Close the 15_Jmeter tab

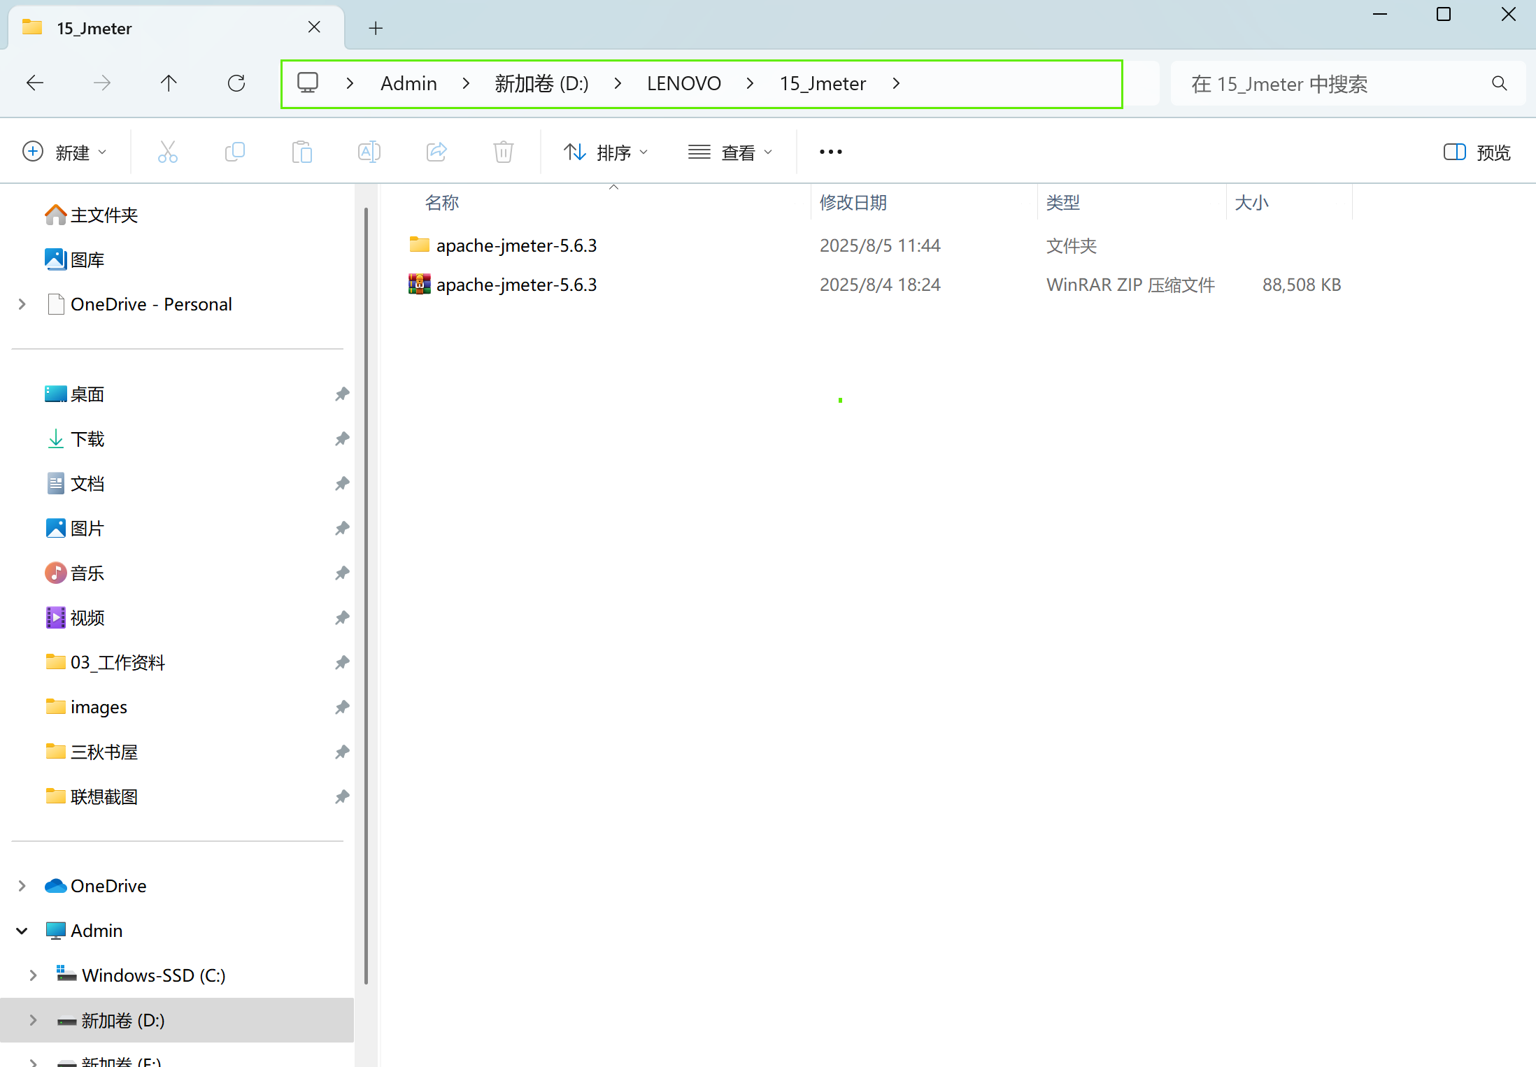point(314,27)
